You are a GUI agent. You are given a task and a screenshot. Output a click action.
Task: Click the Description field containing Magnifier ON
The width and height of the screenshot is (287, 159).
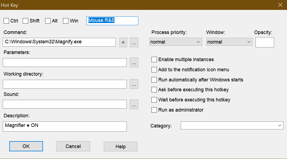tap(65, 126)
